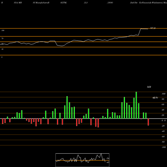Click the 'DOO' ticker text in header
167x167 pixels.
coord(111,3)
